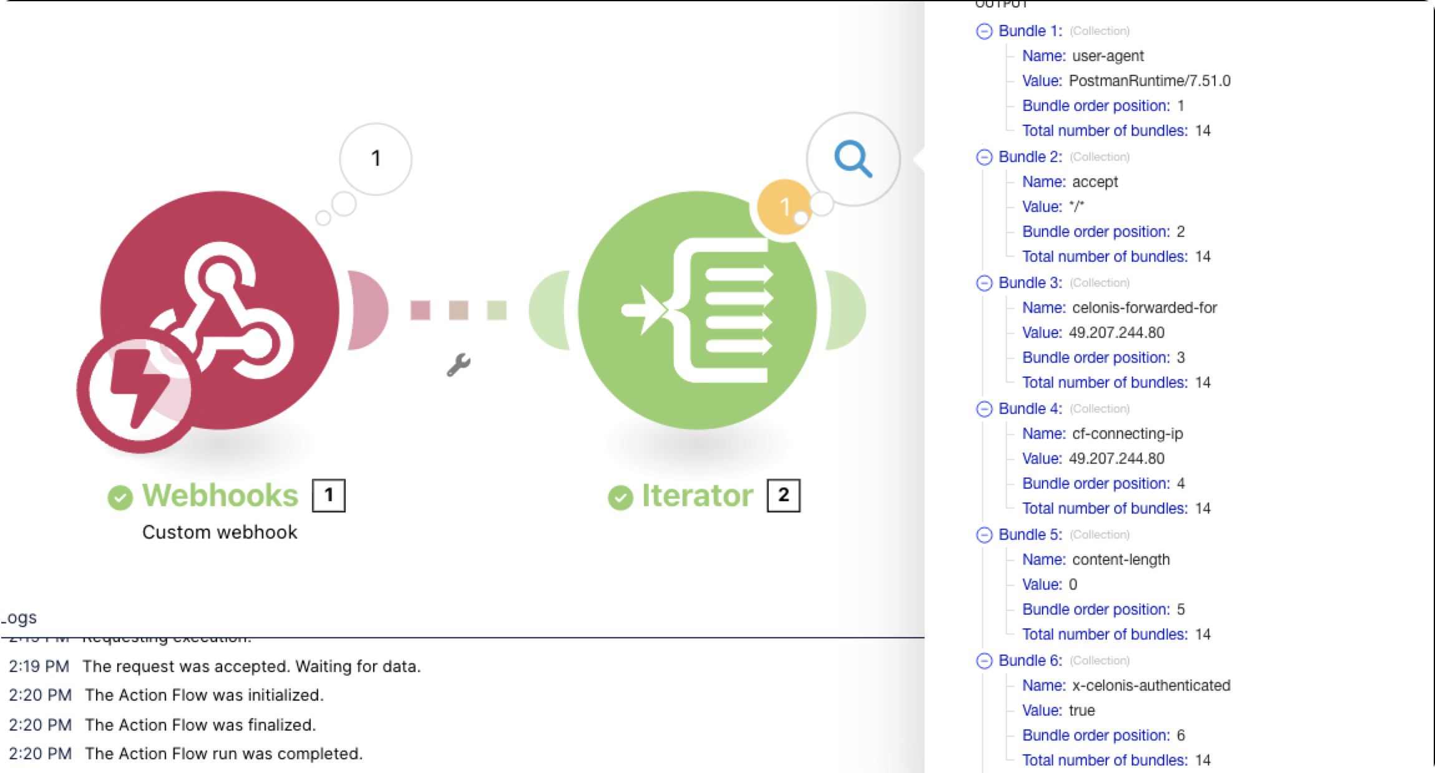Viewport: 1435px width, 773px height.
Task: Select the Logs panel heading
Action: click(20, 618)
